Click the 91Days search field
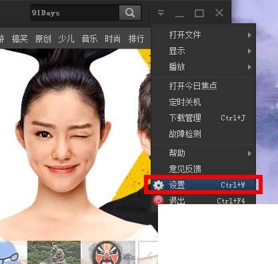 pos(75,13)
